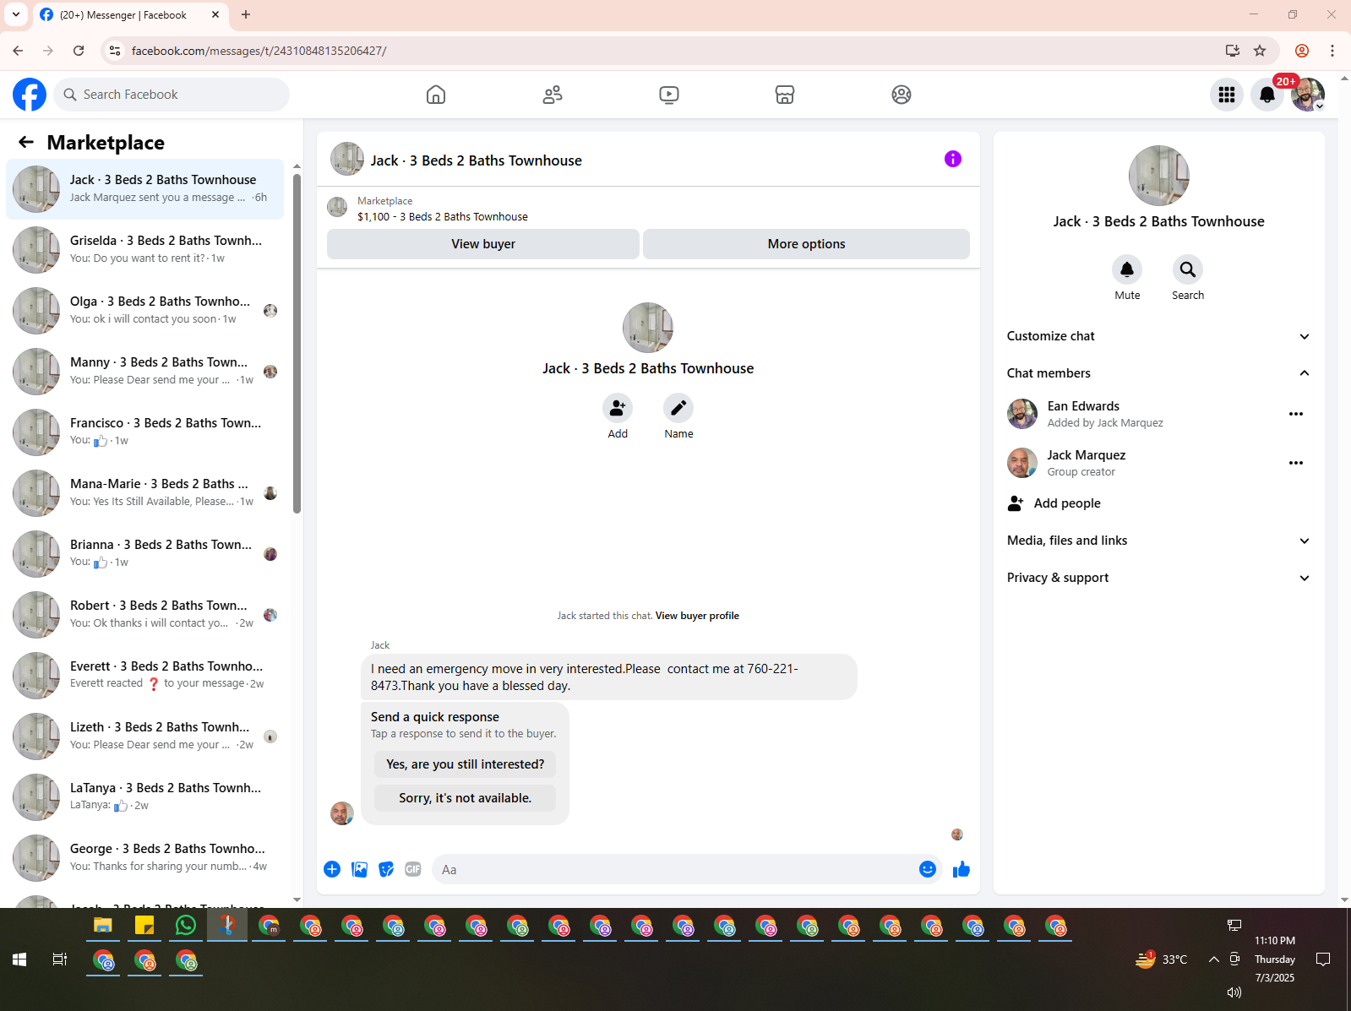Open Manny conversation in chat list
Image resolution: width=1351 pixels, height=1011 pixels.
[145, 372]
